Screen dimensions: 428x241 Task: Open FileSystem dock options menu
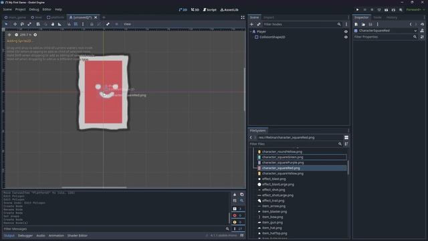click(x=348, y=131)
